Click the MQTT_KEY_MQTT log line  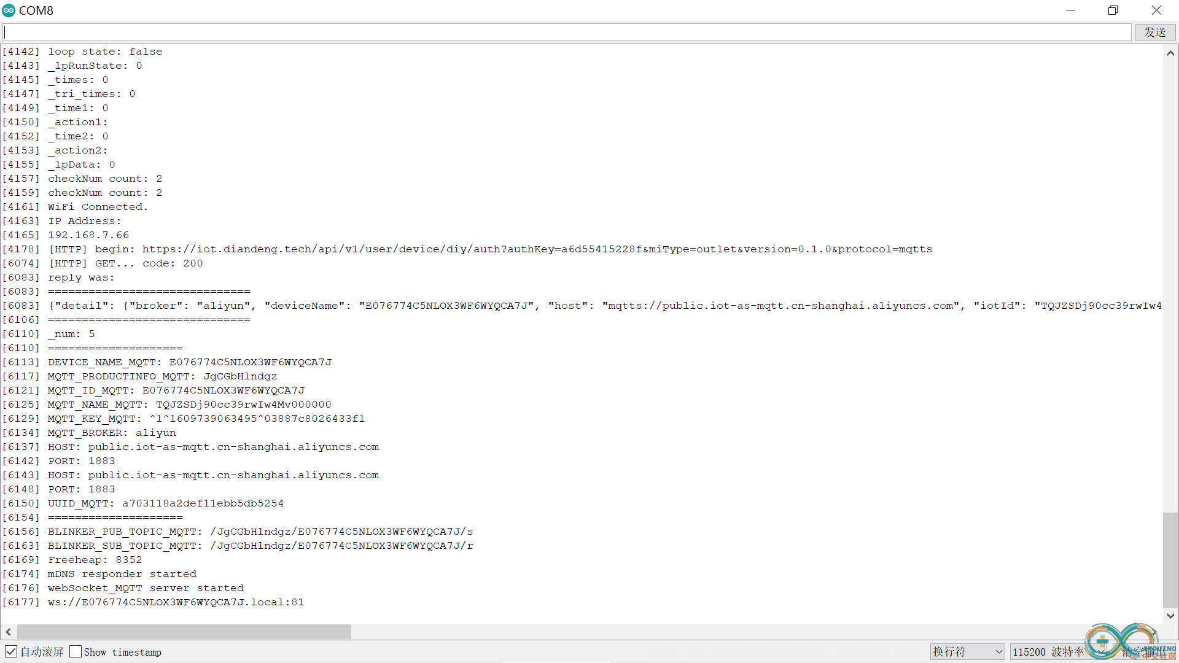(x=184, y=419)
